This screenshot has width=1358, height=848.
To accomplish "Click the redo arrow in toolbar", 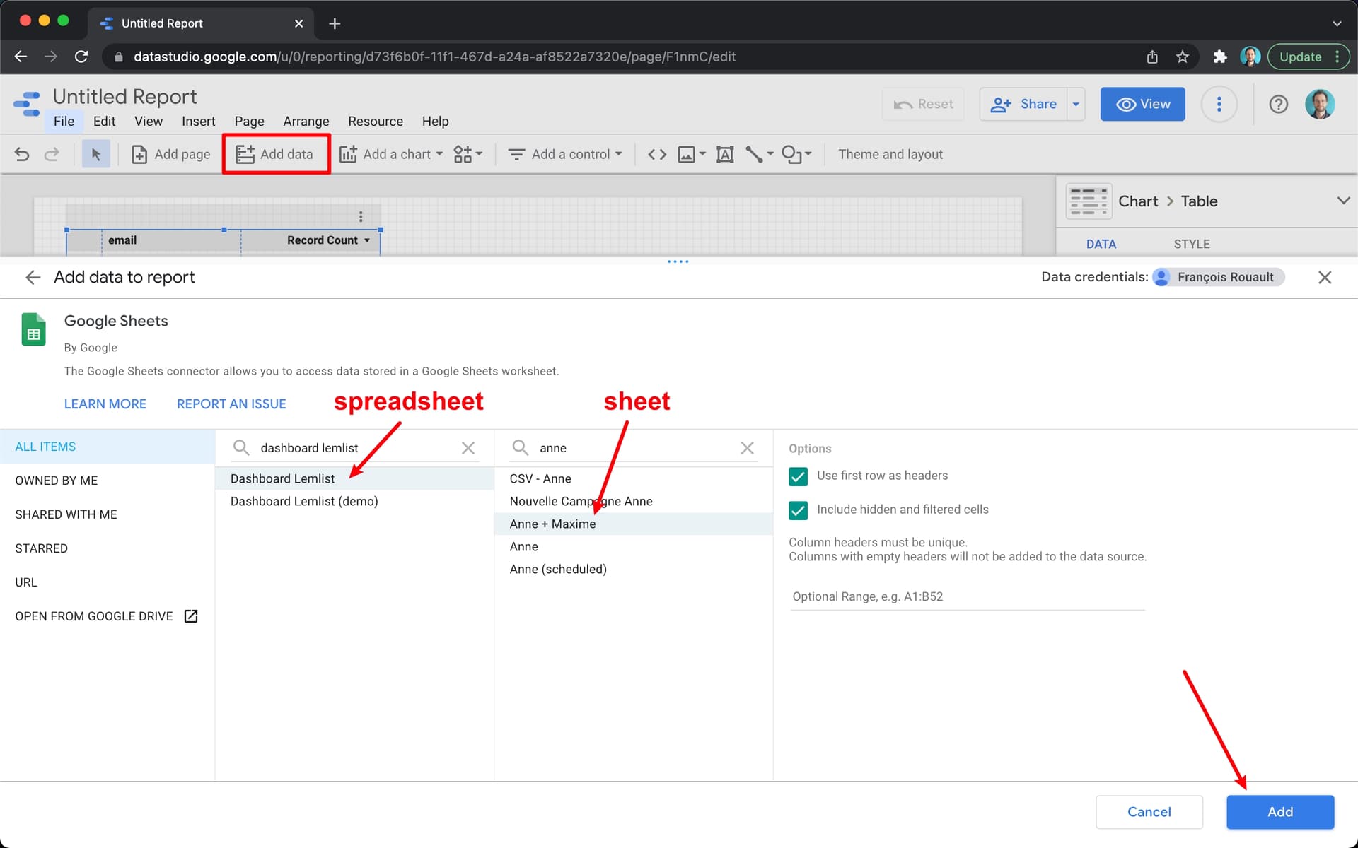I will [x=52, y=154].
